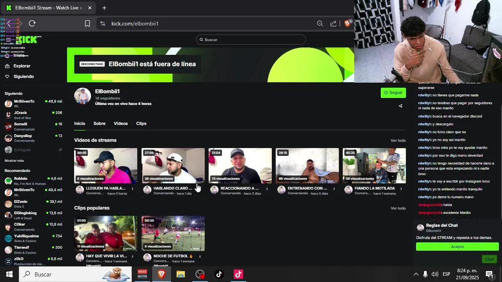Open Windows Start menu
Screen dimensions: 502x282
9,274
